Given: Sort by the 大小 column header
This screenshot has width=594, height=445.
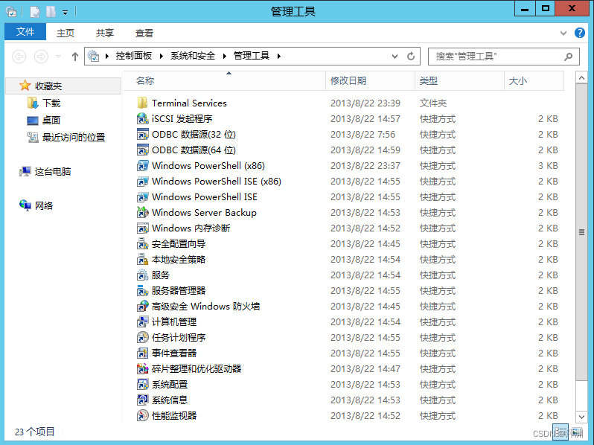Looking at the screenshot, I should (534, 80).
